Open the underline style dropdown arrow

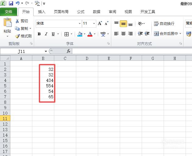click(58, 34)
